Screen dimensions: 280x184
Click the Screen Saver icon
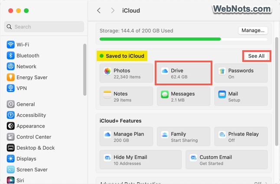(10, 169)
